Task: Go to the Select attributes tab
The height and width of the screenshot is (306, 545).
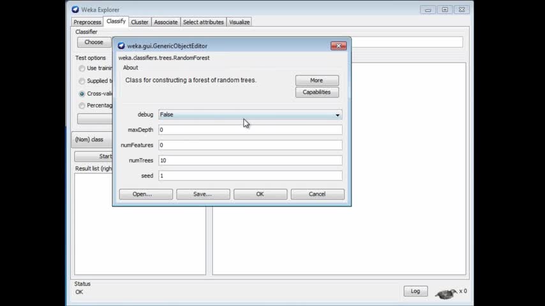Action: click(x=204, y=22)
